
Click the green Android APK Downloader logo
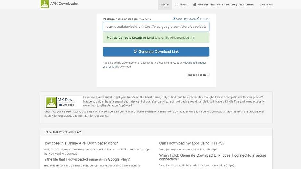point(45,4)
